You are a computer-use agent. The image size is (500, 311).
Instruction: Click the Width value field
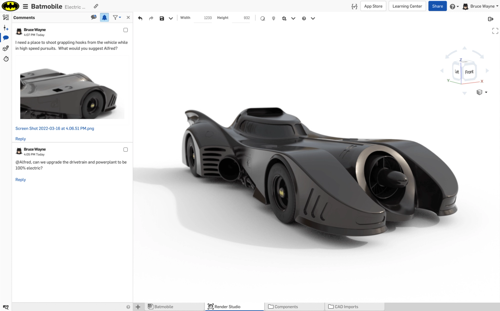coord(203,18)
